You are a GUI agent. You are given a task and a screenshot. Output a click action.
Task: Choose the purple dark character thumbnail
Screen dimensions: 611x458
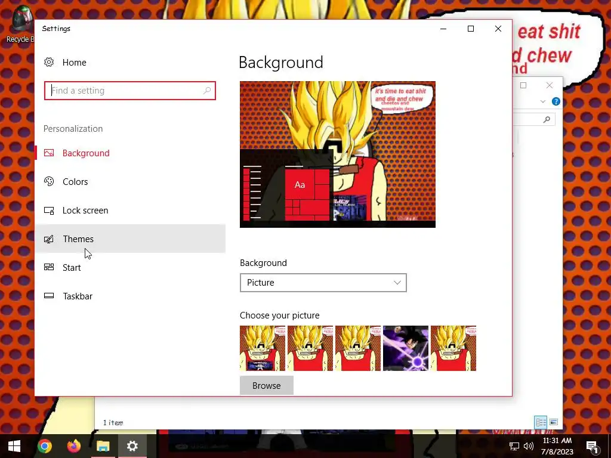point(406,348)
